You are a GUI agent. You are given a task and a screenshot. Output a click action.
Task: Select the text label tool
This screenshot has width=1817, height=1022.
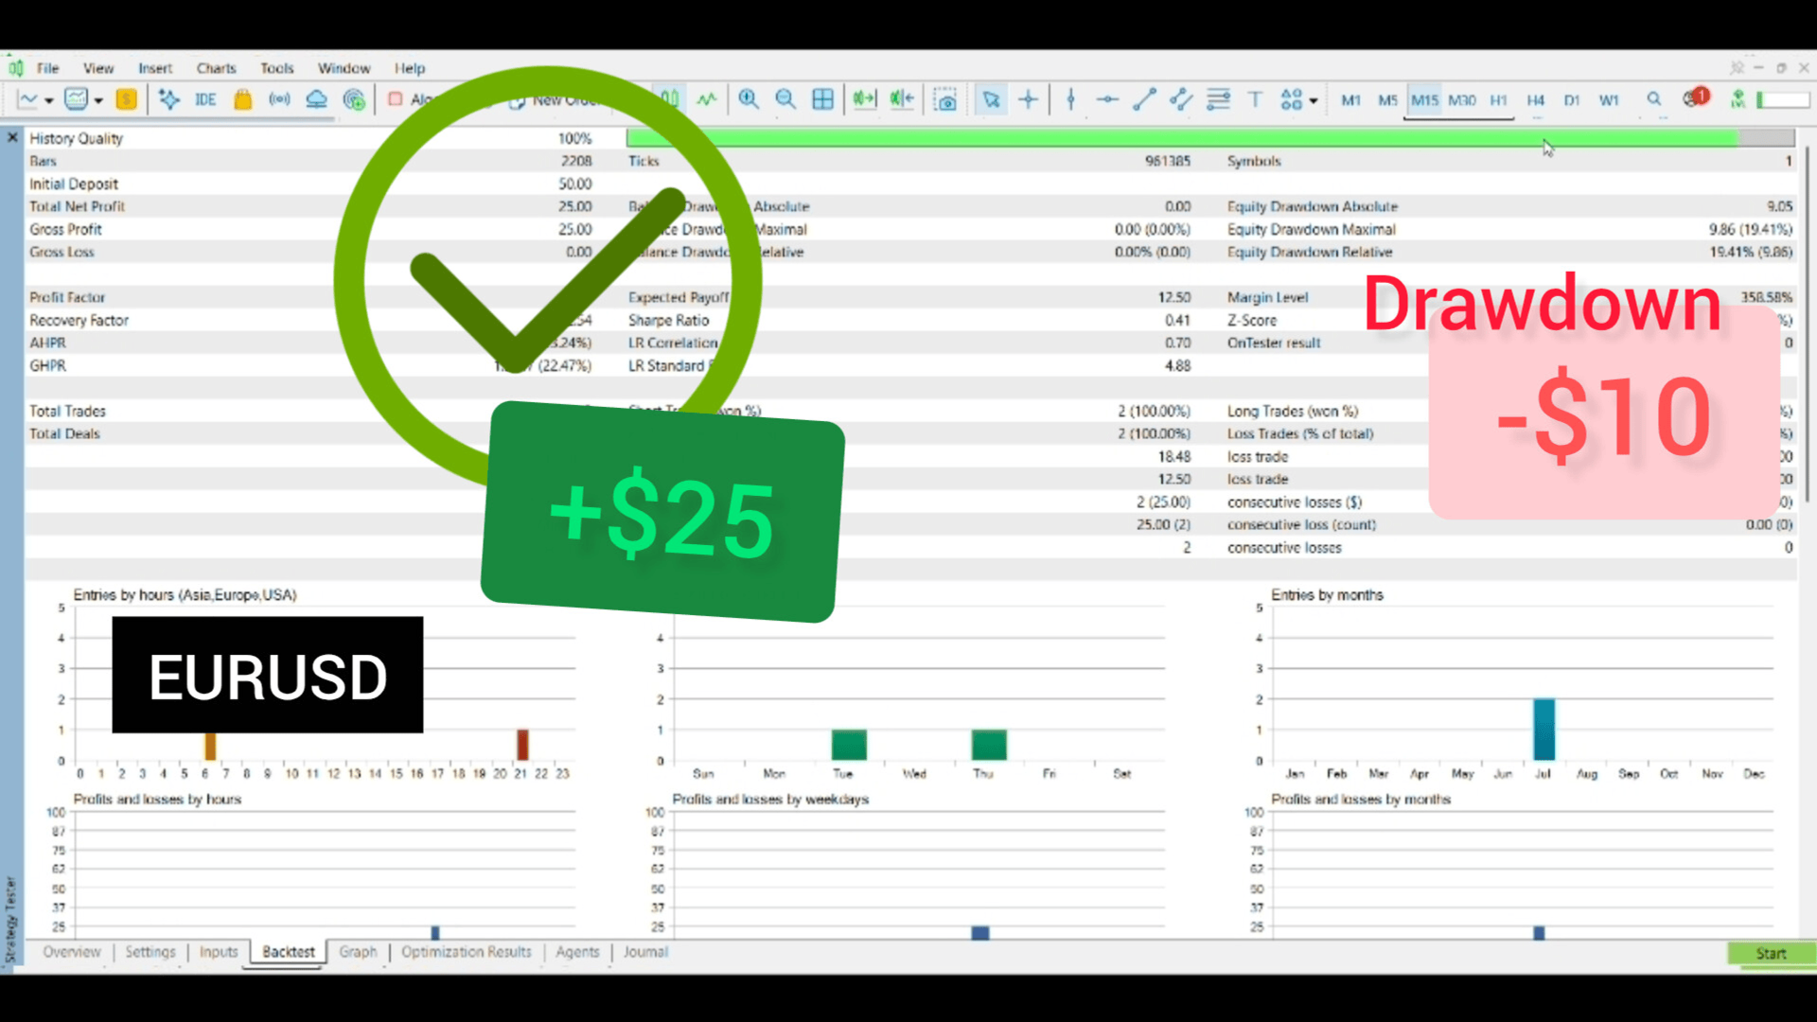pyautogui.click(x=1256, y=99)
